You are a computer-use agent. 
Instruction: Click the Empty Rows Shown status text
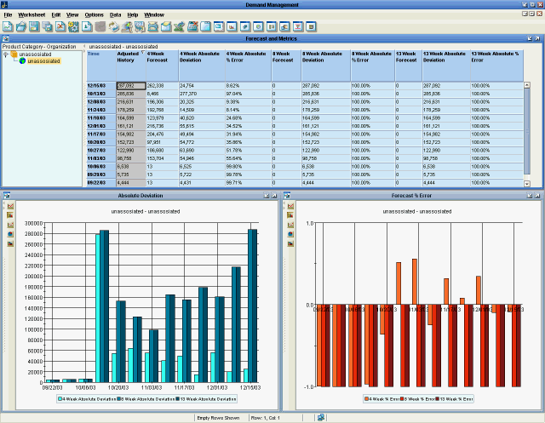218,418
